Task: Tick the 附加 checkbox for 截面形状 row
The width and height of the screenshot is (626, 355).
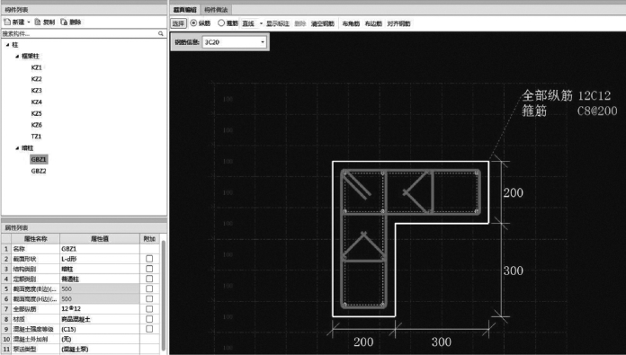Action: coord(149,259)
